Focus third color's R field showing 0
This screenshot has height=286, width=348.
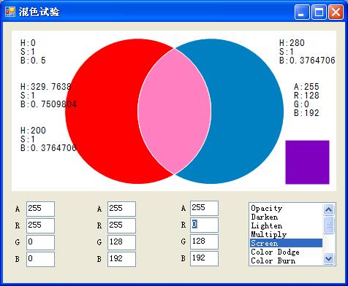pos(204,225)
